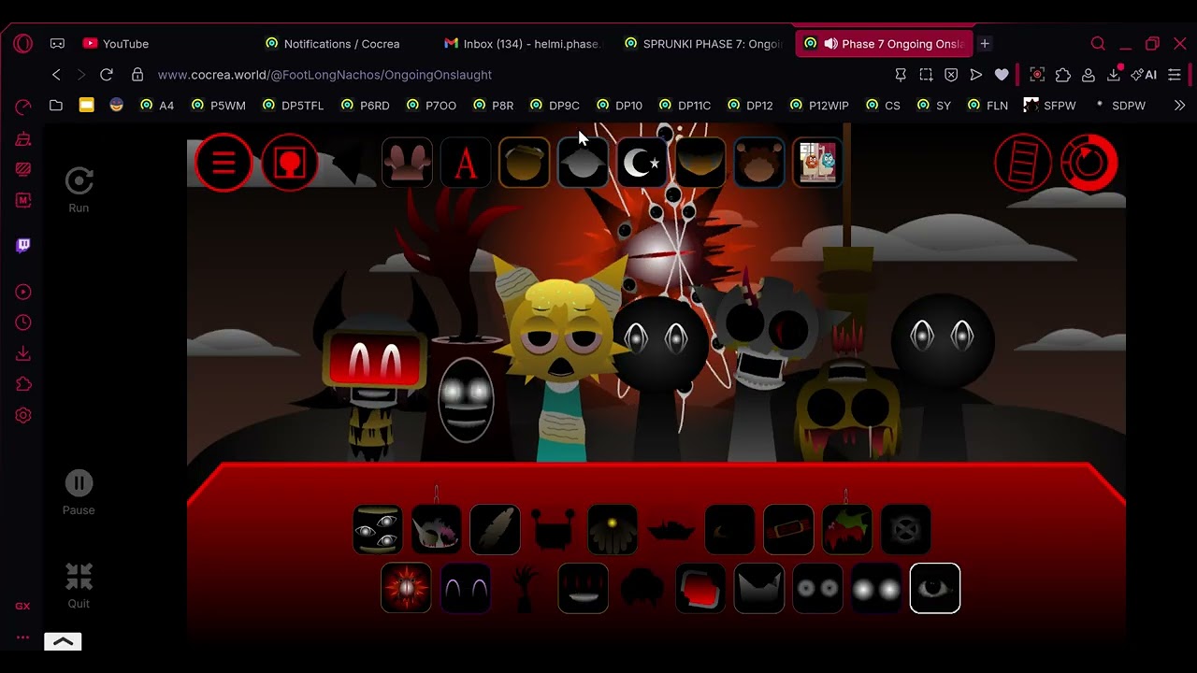Open the profile account icon in toolbar

(x=1089, y=75)
